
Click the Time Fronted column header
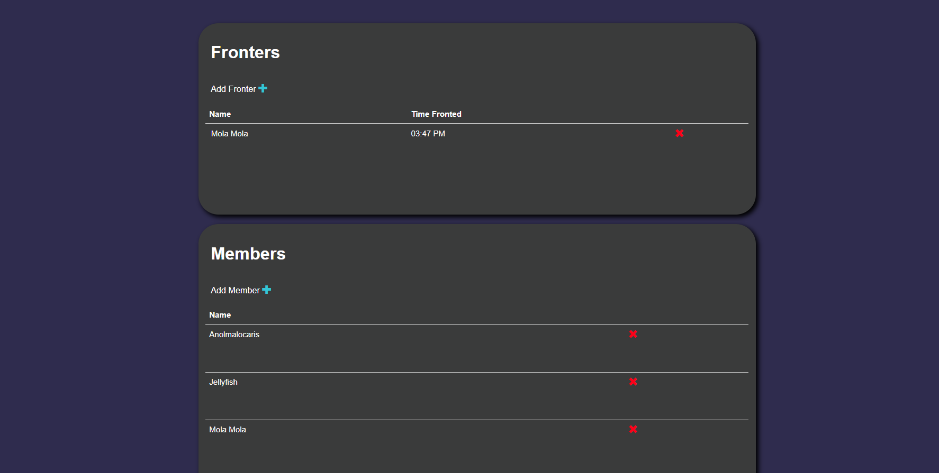436,114
